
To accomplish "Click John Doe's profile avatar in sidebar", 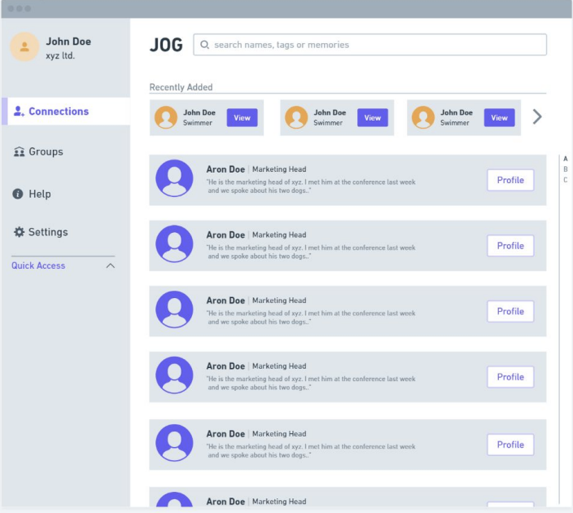I will point(24,47).
